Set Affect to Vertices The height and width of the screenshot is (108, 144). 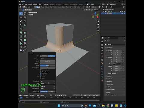coord(44,56)
